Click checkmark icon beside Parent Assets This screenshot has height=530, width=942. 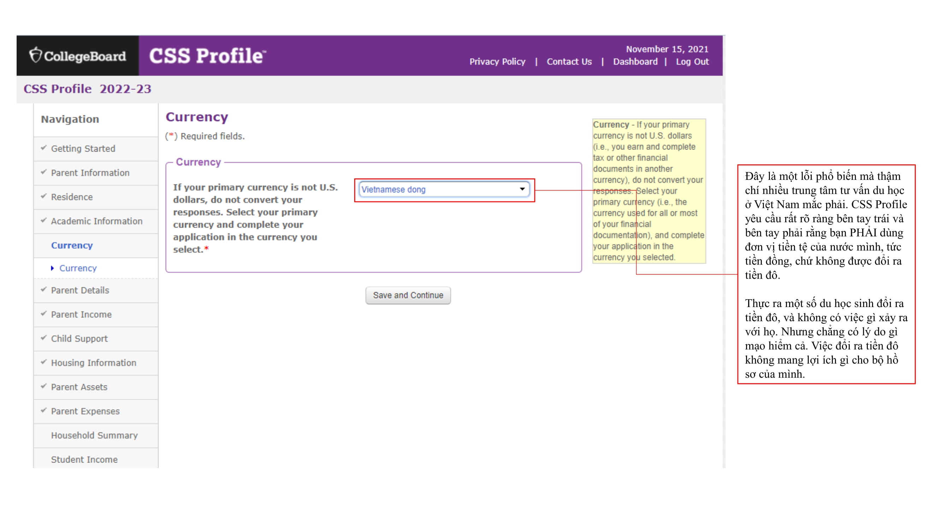coord(44,387)
